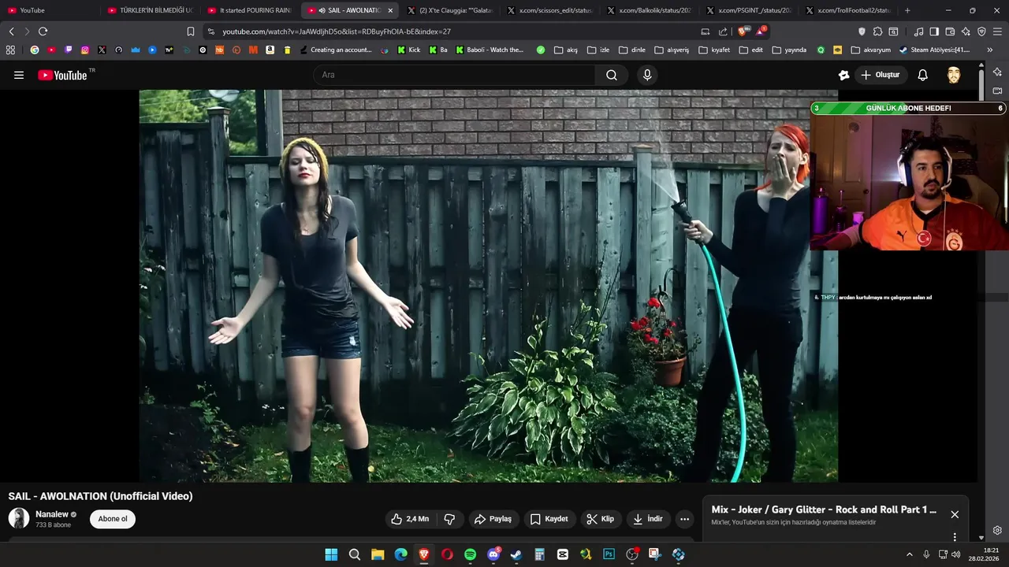Open the akış bookmarks folder

pyautogui.click(x=566, y=50)
